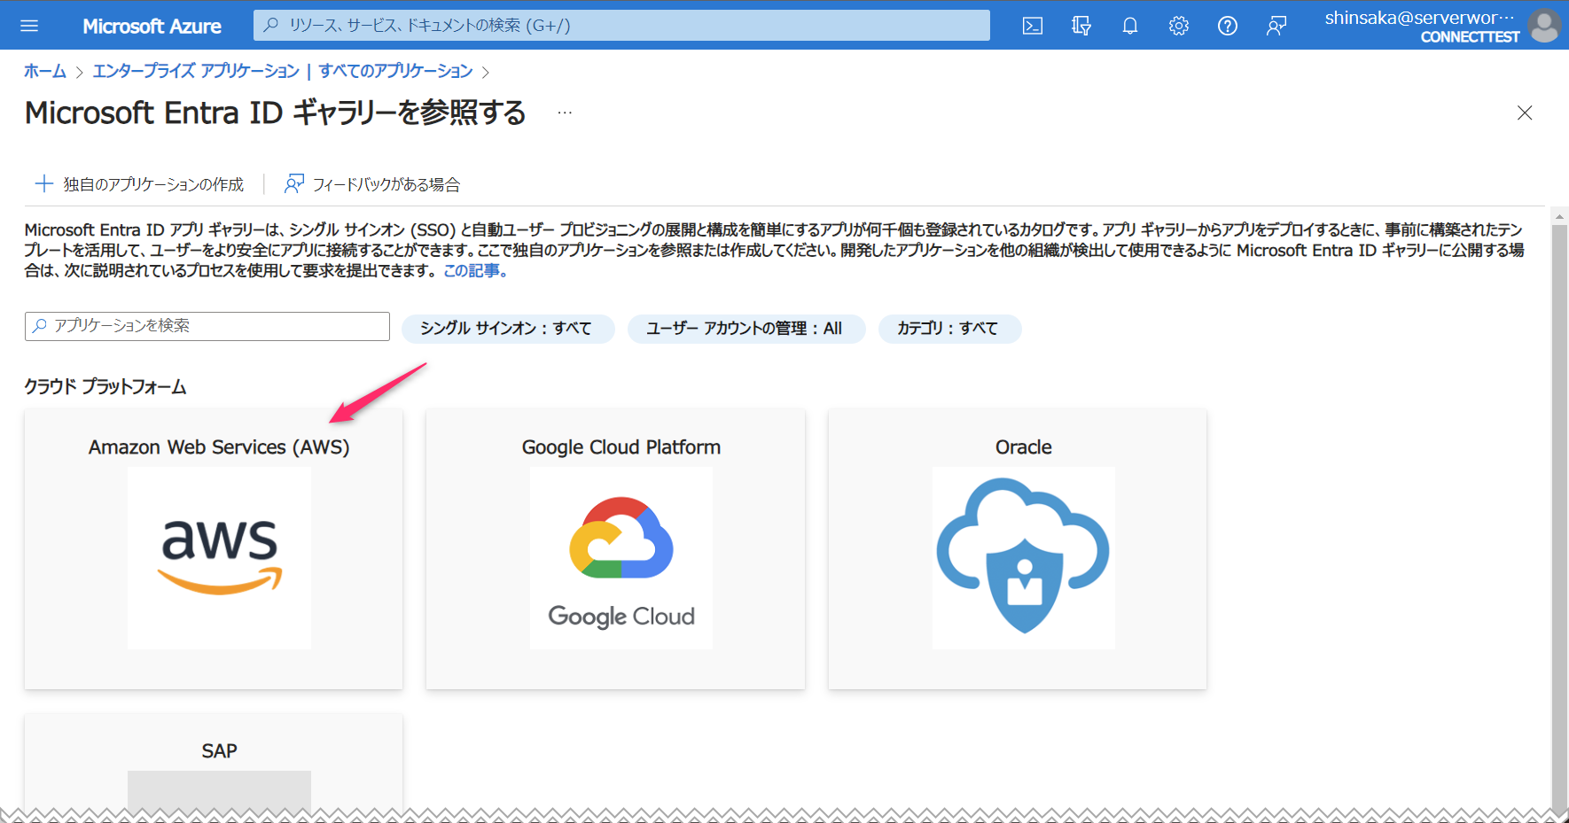Open the この記事 link
This screenshot has width=1569, height=823.
tap(476, 271)
